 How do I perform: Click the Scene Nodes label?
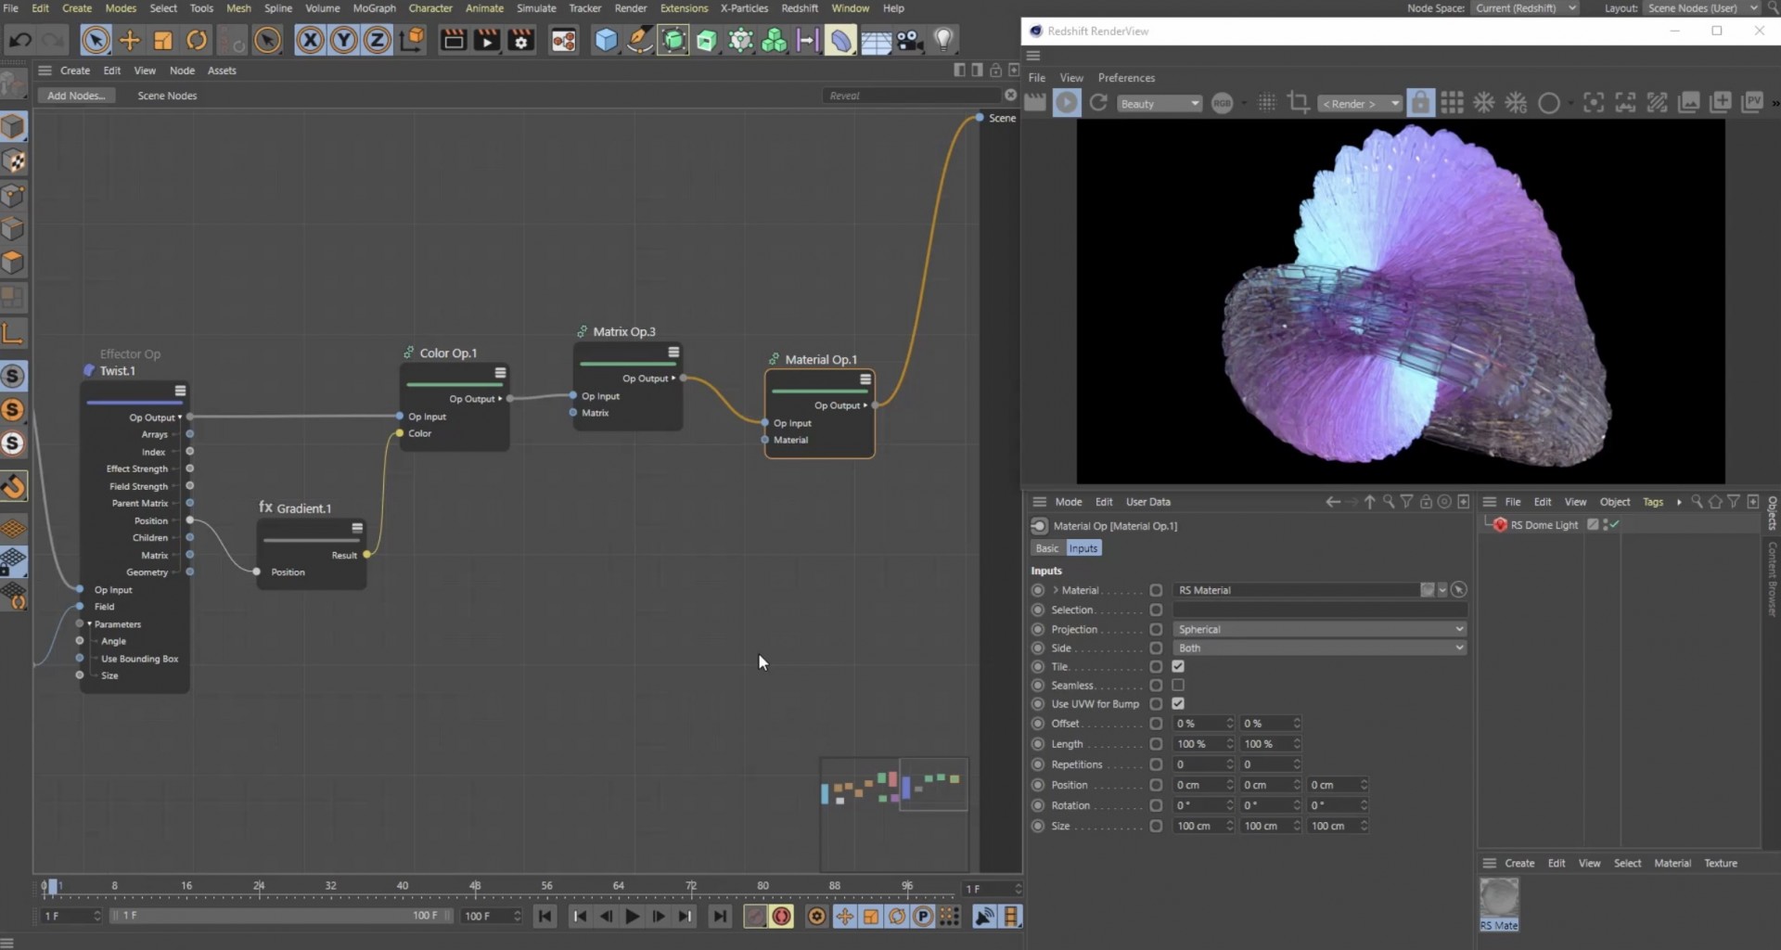[167, 96]
